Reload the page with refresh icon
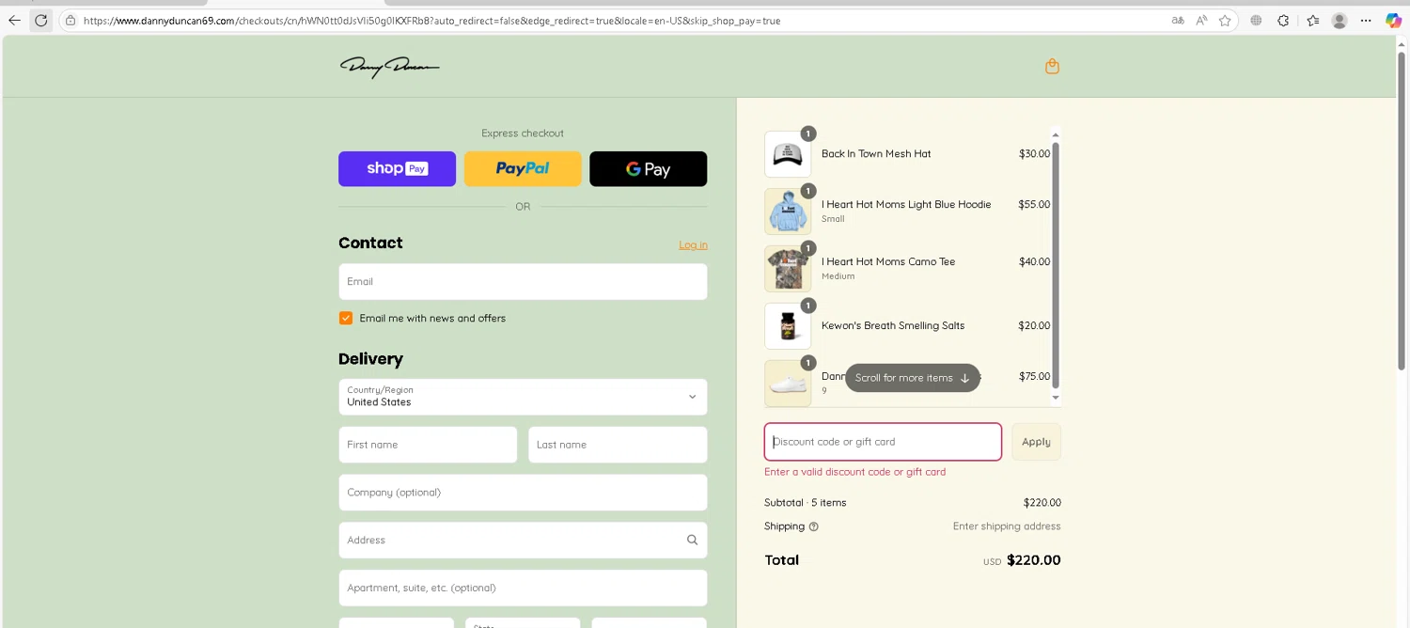The height and width of the screenshot is (628, 1410). click(x=40, y=20)
